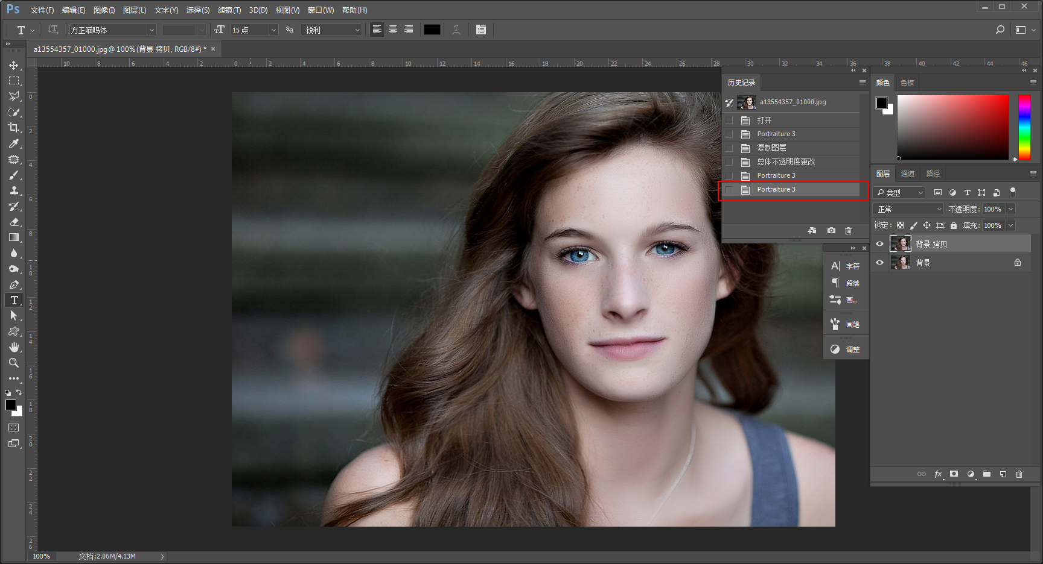Toggle lock image pixels brush icon

(913, 225)
